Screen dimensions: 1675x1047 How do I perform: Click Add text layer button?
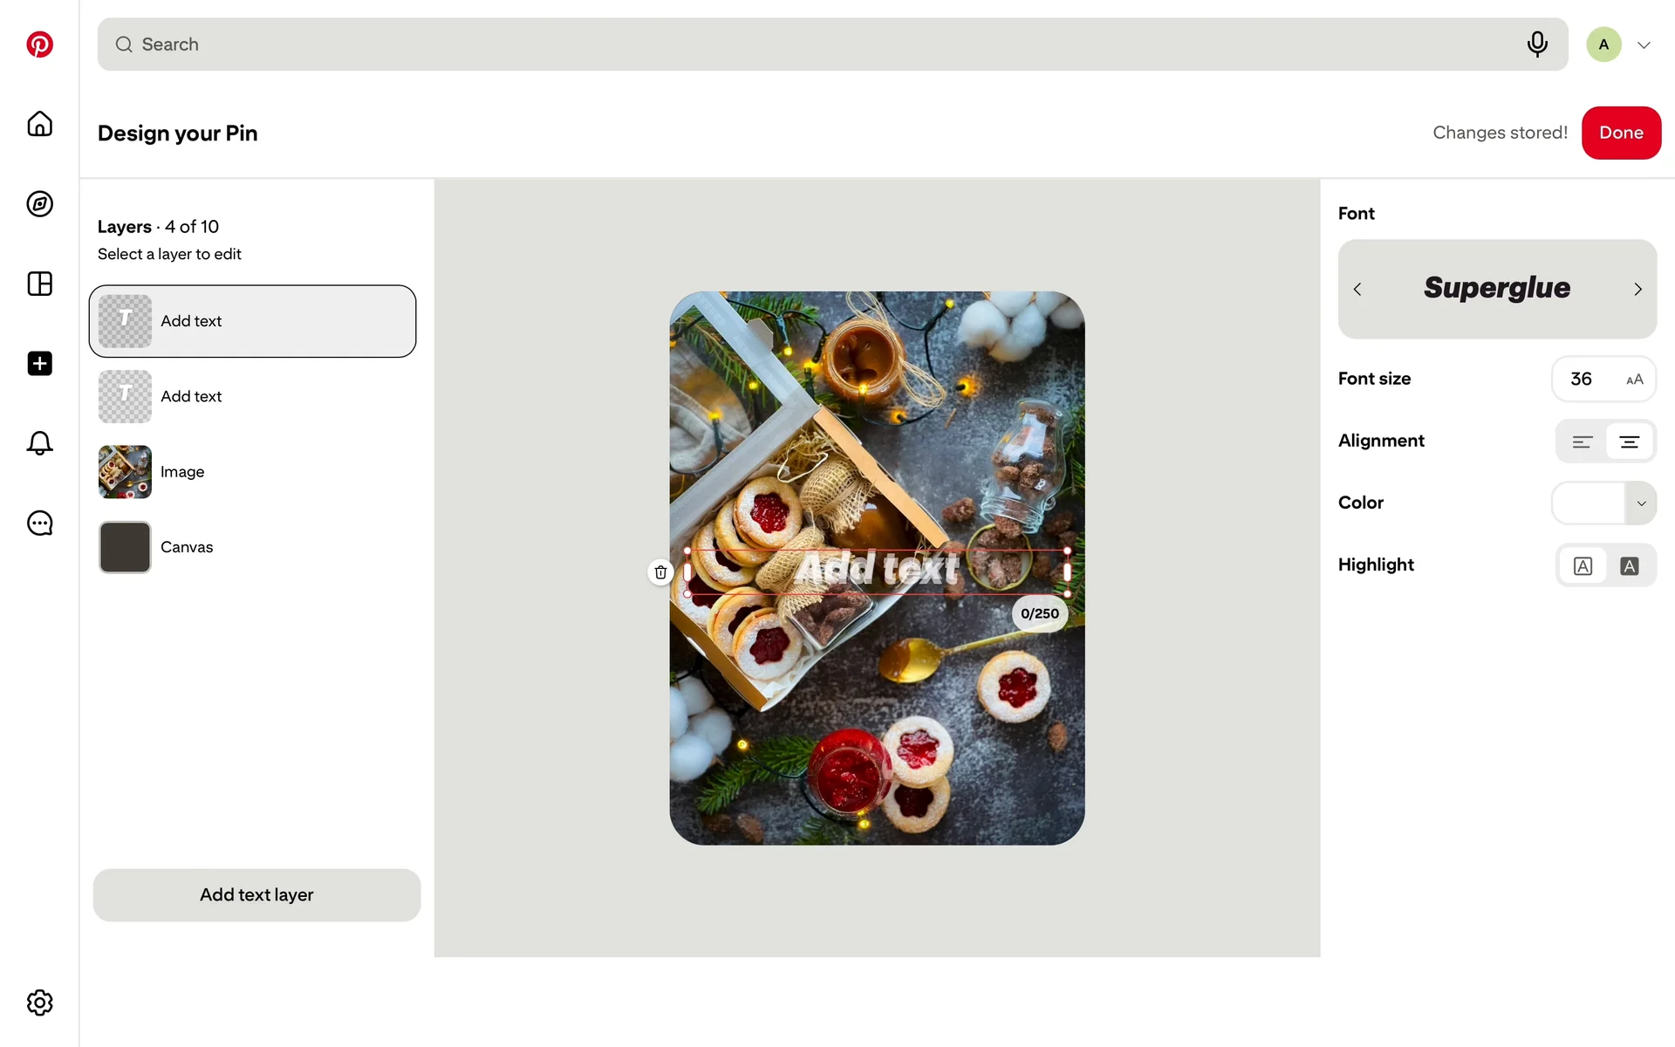click(256, 895)
